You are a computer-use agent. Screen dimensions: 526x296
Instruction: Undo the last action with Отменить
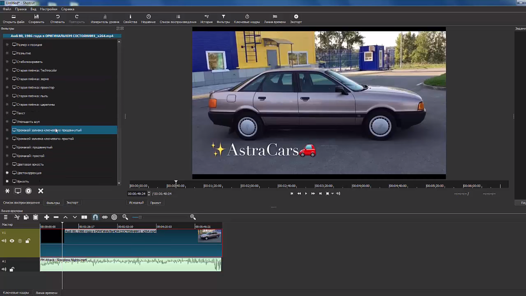point(57,19)
